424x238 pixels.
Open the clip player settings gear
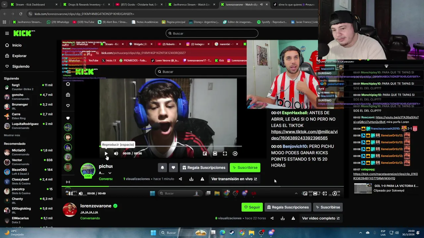tap(335, 193)
